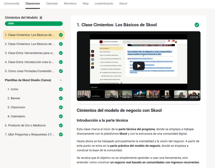
Task: Toggle completion check for Producto de Oro
Action: click(61, 126)
